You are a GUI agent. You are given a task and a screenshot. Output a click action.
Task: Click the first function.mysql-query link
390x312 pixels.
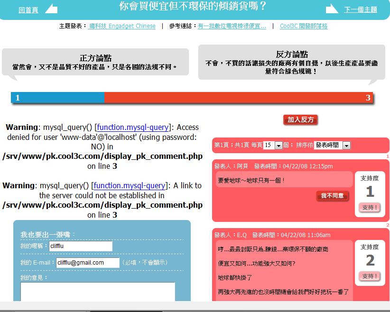[x=133, y=127]
